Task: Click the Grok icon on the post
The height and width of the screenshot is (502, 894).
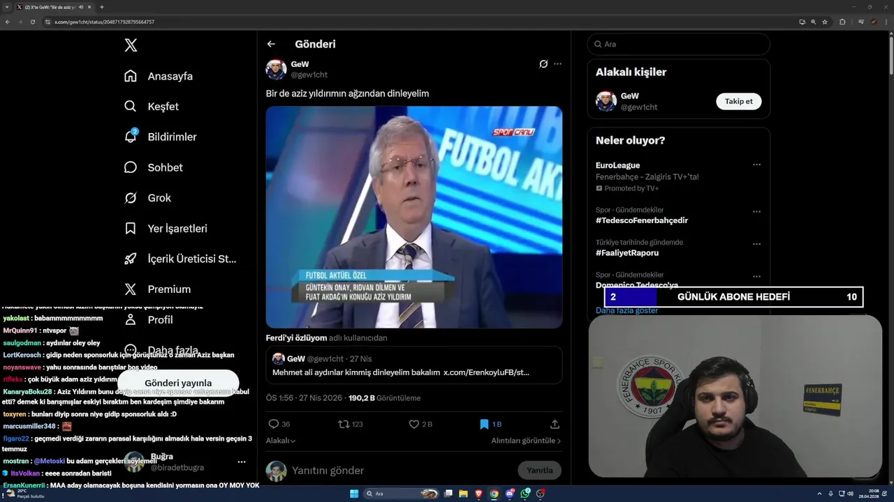Action: (543, 63)
